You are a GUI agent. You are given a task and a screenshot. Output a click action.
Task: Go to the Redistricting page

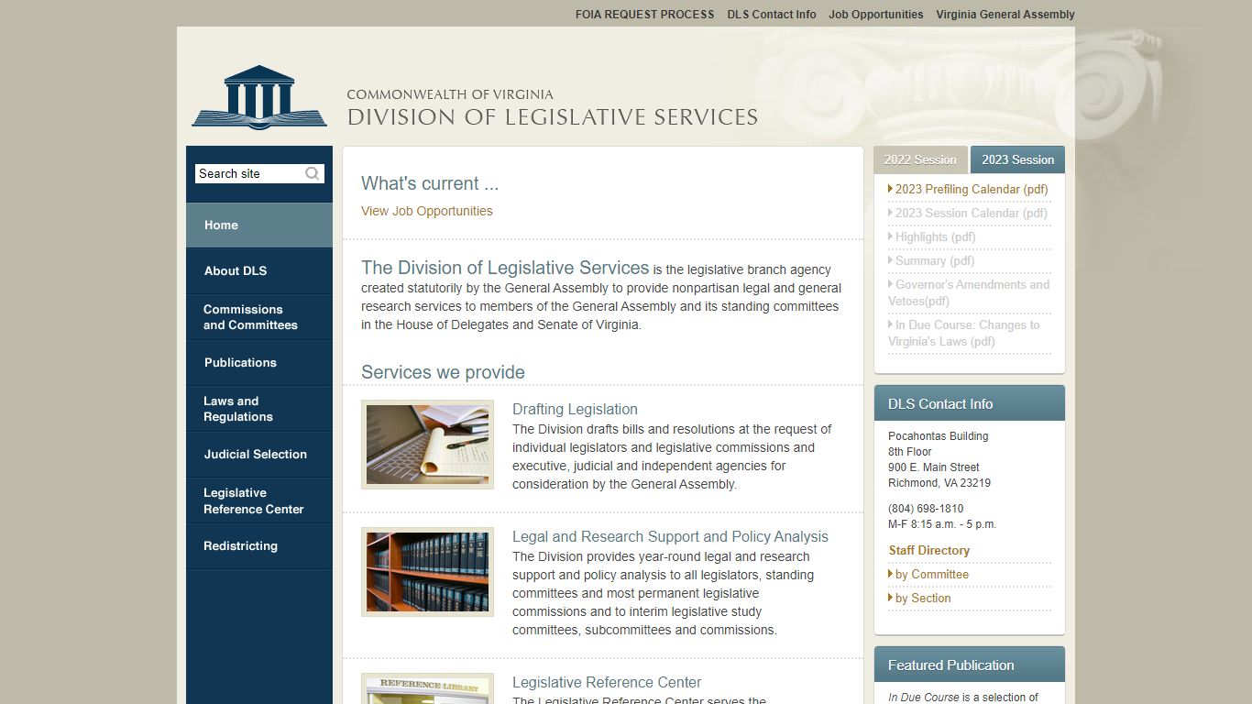[259, 546]
